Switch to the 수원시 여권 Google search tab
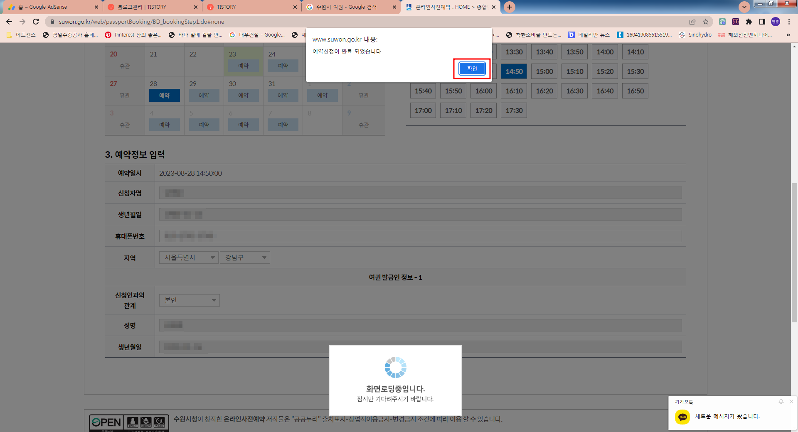 tap(349, 7)
